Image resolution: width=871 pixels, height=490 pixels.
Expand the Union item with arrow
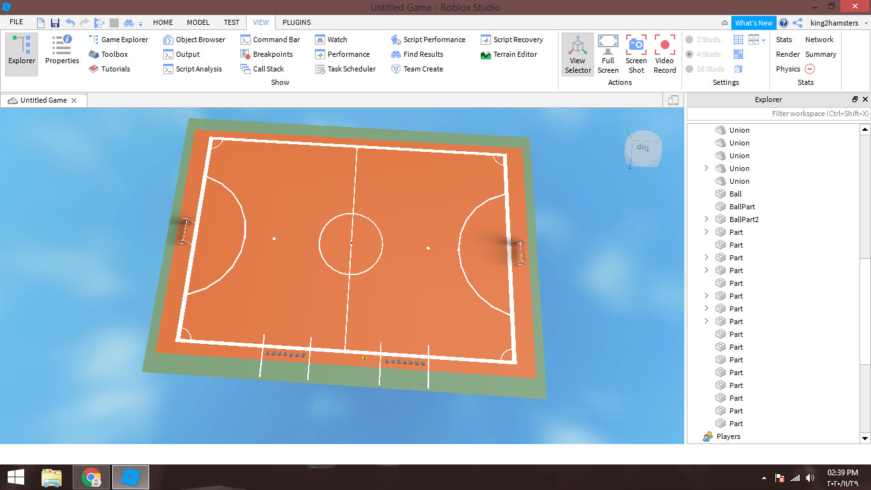706,168
